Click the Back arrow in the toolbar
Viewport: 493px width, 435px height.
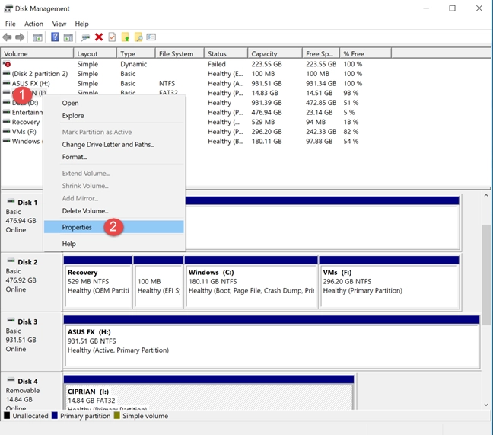click(x=7, y=37)
